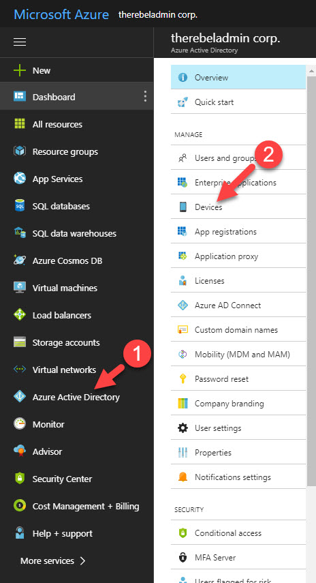Open User settings item
Viewport: 316px width, 583px height.
[x=238, y=428]
